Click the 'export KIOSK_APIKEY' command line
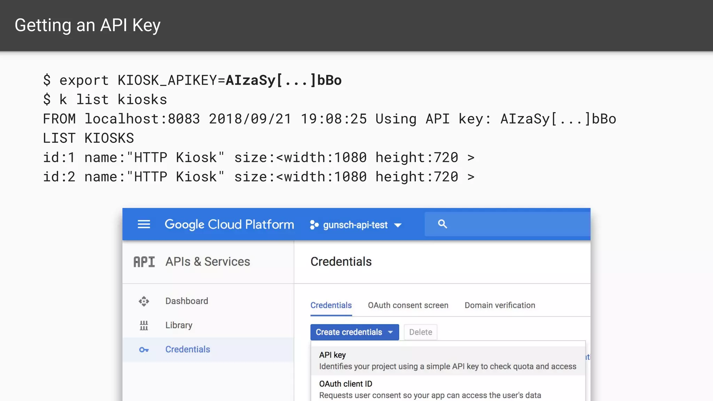 193,80
